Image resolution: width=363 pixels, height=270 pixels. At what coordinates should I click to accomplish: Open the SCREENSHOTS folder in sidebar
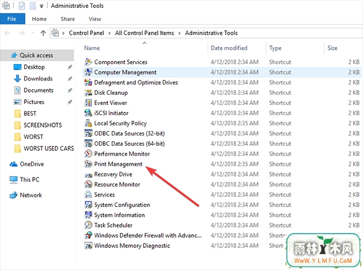pyautogui.click(x=43, y=125)
